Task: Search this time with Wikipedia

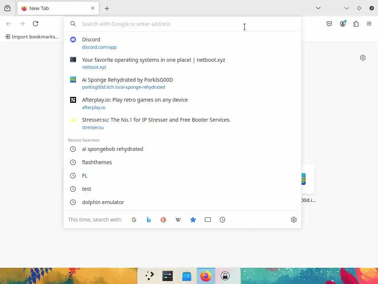Action: click(178, 220)
